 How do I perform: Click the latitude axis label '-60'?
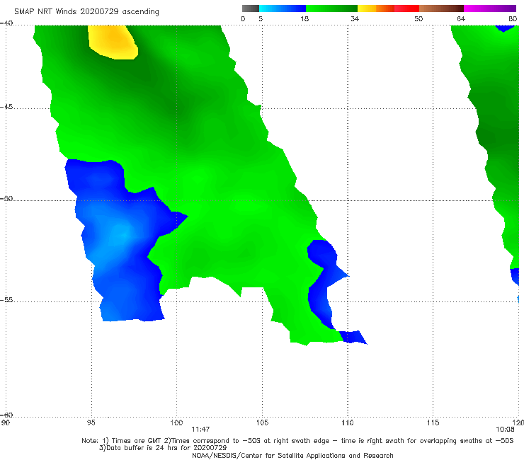pyautogui.click(x=6, y=415)
